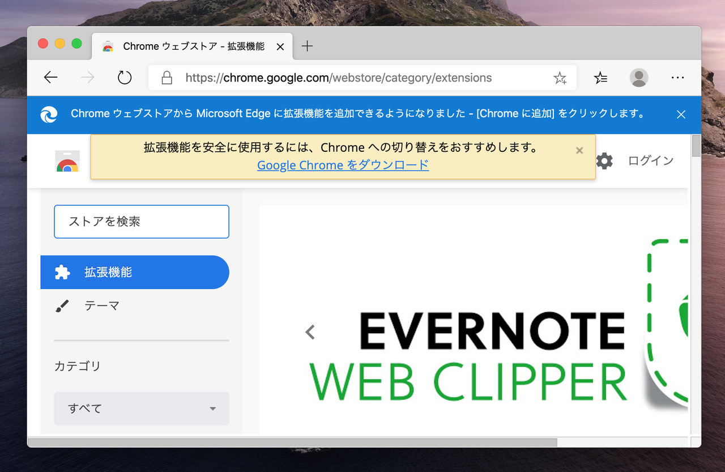Click the カテゴリ heading text

pyautogui.click(x=78, y=366)
